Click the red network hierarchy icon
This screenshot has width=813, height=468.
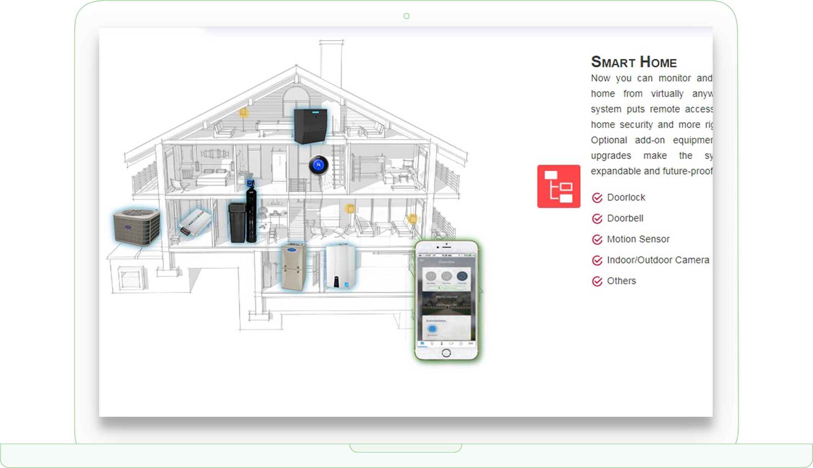coord(558,186)
